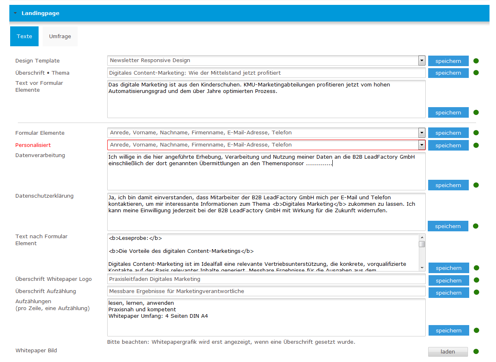The height and width of the screenshot is (362, 496).
Task: Save the Aufzählungen list
Action: click(x=449, y=330)
